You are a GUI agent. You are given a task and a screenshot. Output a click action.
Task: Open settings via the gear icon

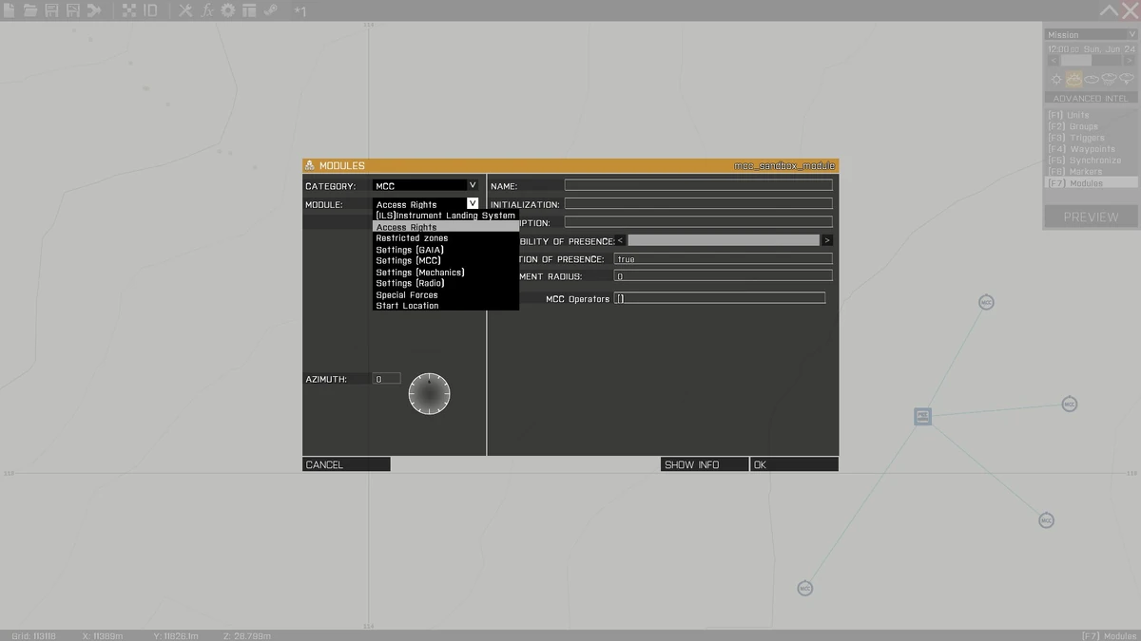click(x=225, y=10)
